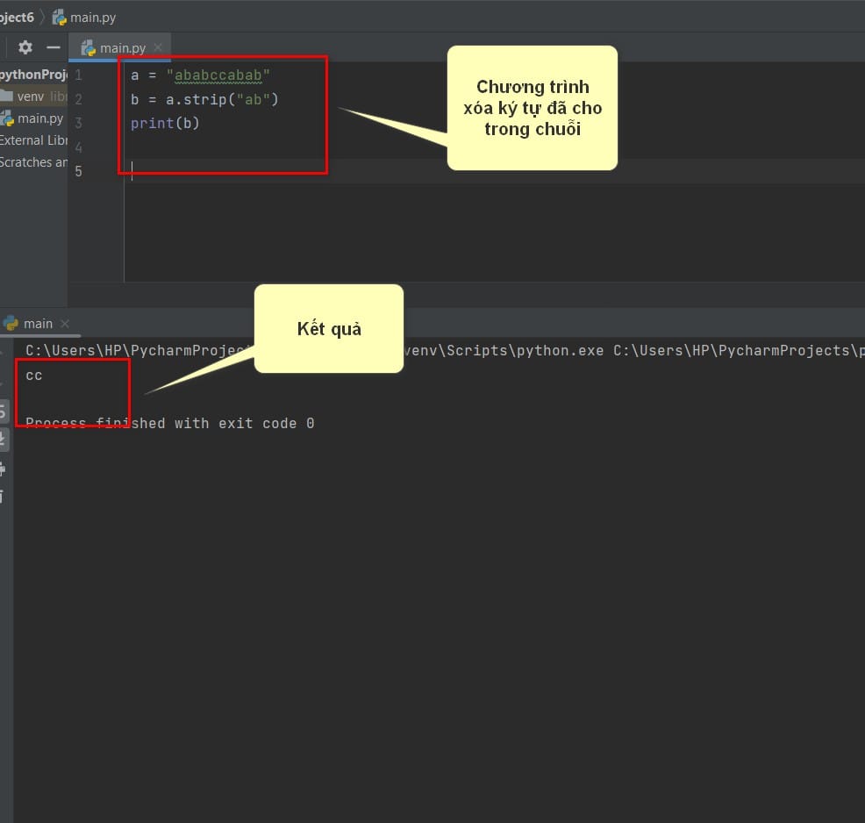Image resolution: width=865 pixels, height=823 pixels.
Task: Click the "ababccabab" string literal
Action: 218,75
